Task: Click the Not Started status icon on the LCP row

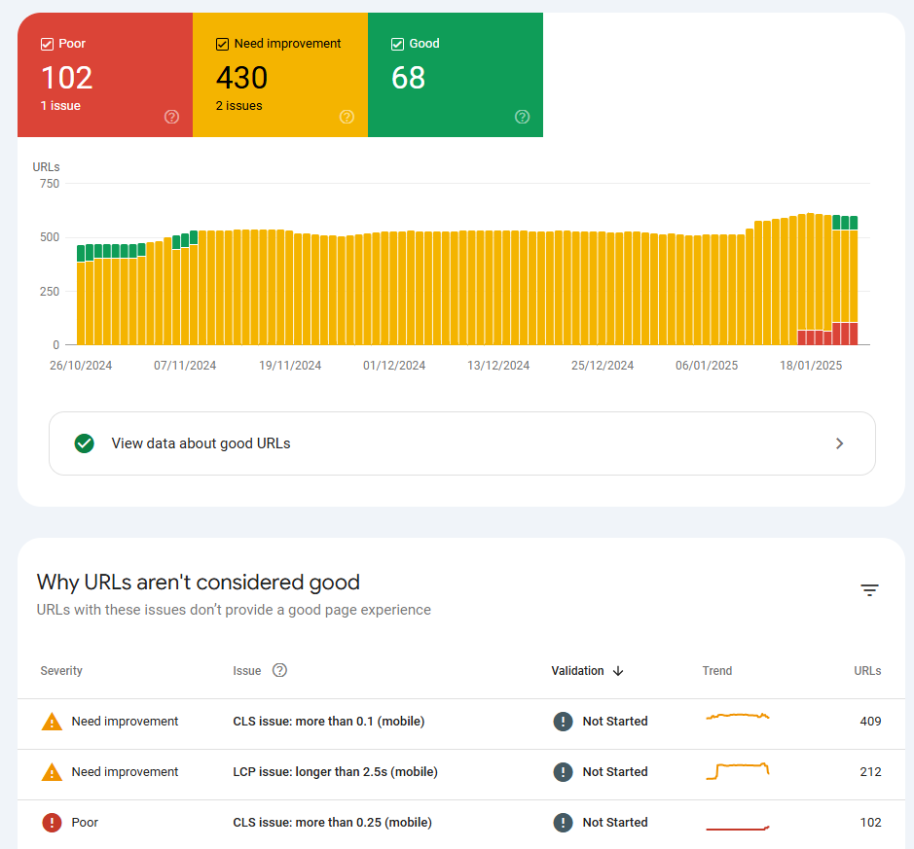Action: 563,771
